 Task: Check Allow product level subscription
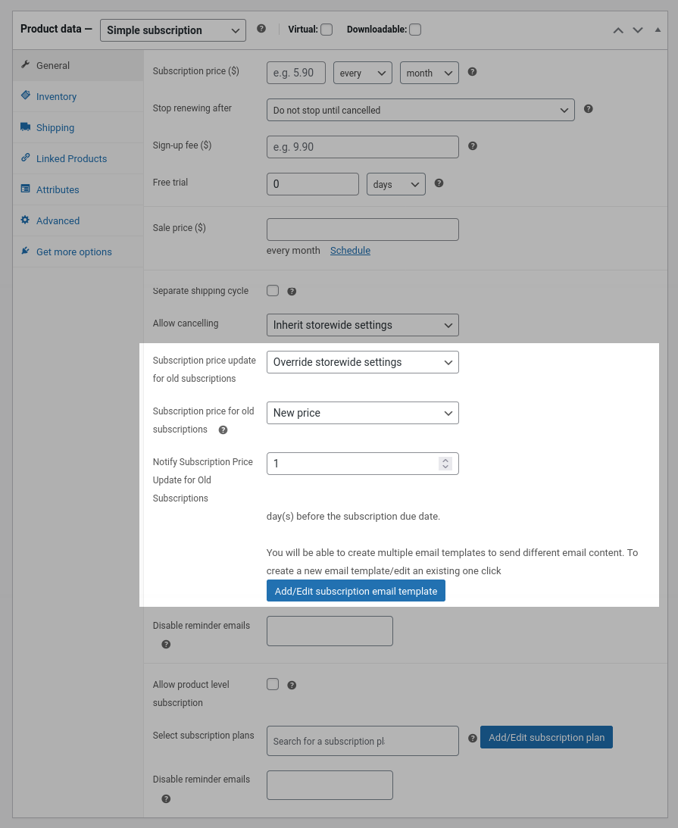click(x=273, y=684)
